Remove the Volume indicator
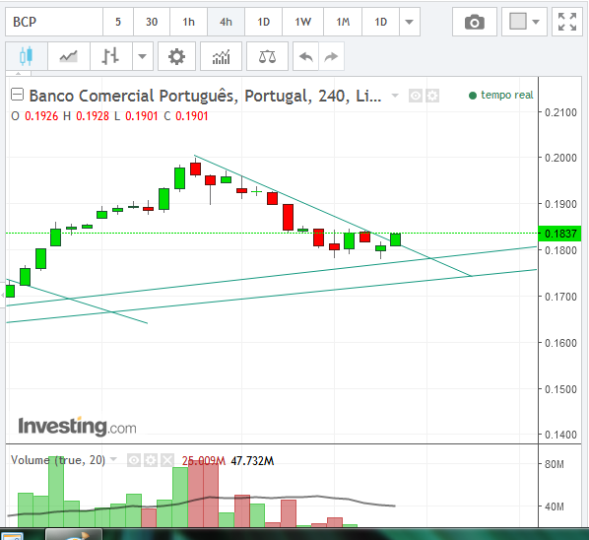This screenshot has height=540, width=589. tap(167, 460)
